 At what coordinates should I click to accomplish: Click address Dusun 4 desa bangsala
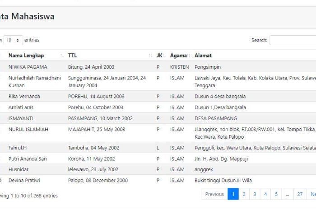point(220,96)
